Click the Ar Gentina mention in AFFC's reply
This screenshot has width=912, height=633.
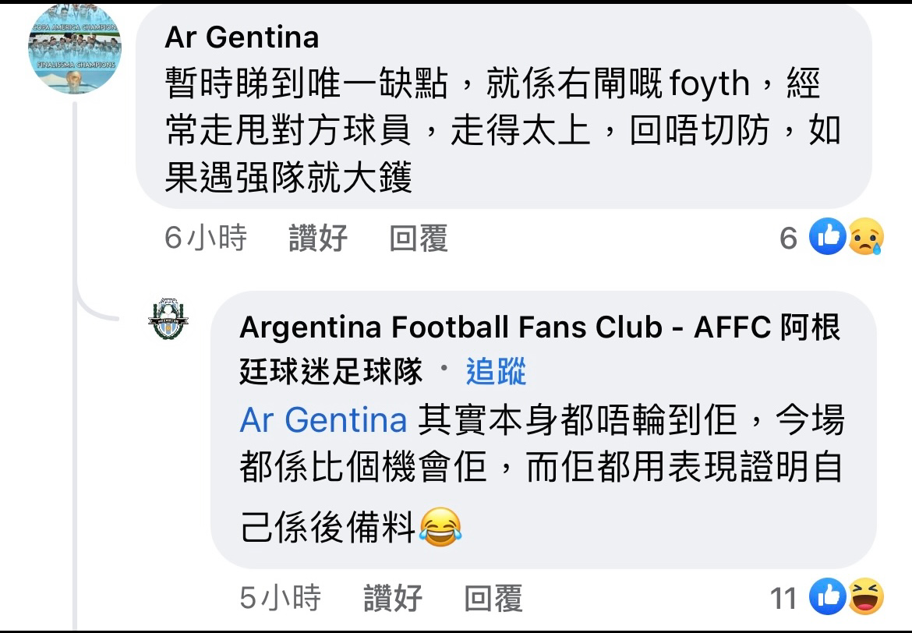pyautogui.click(x=323, y=420)
